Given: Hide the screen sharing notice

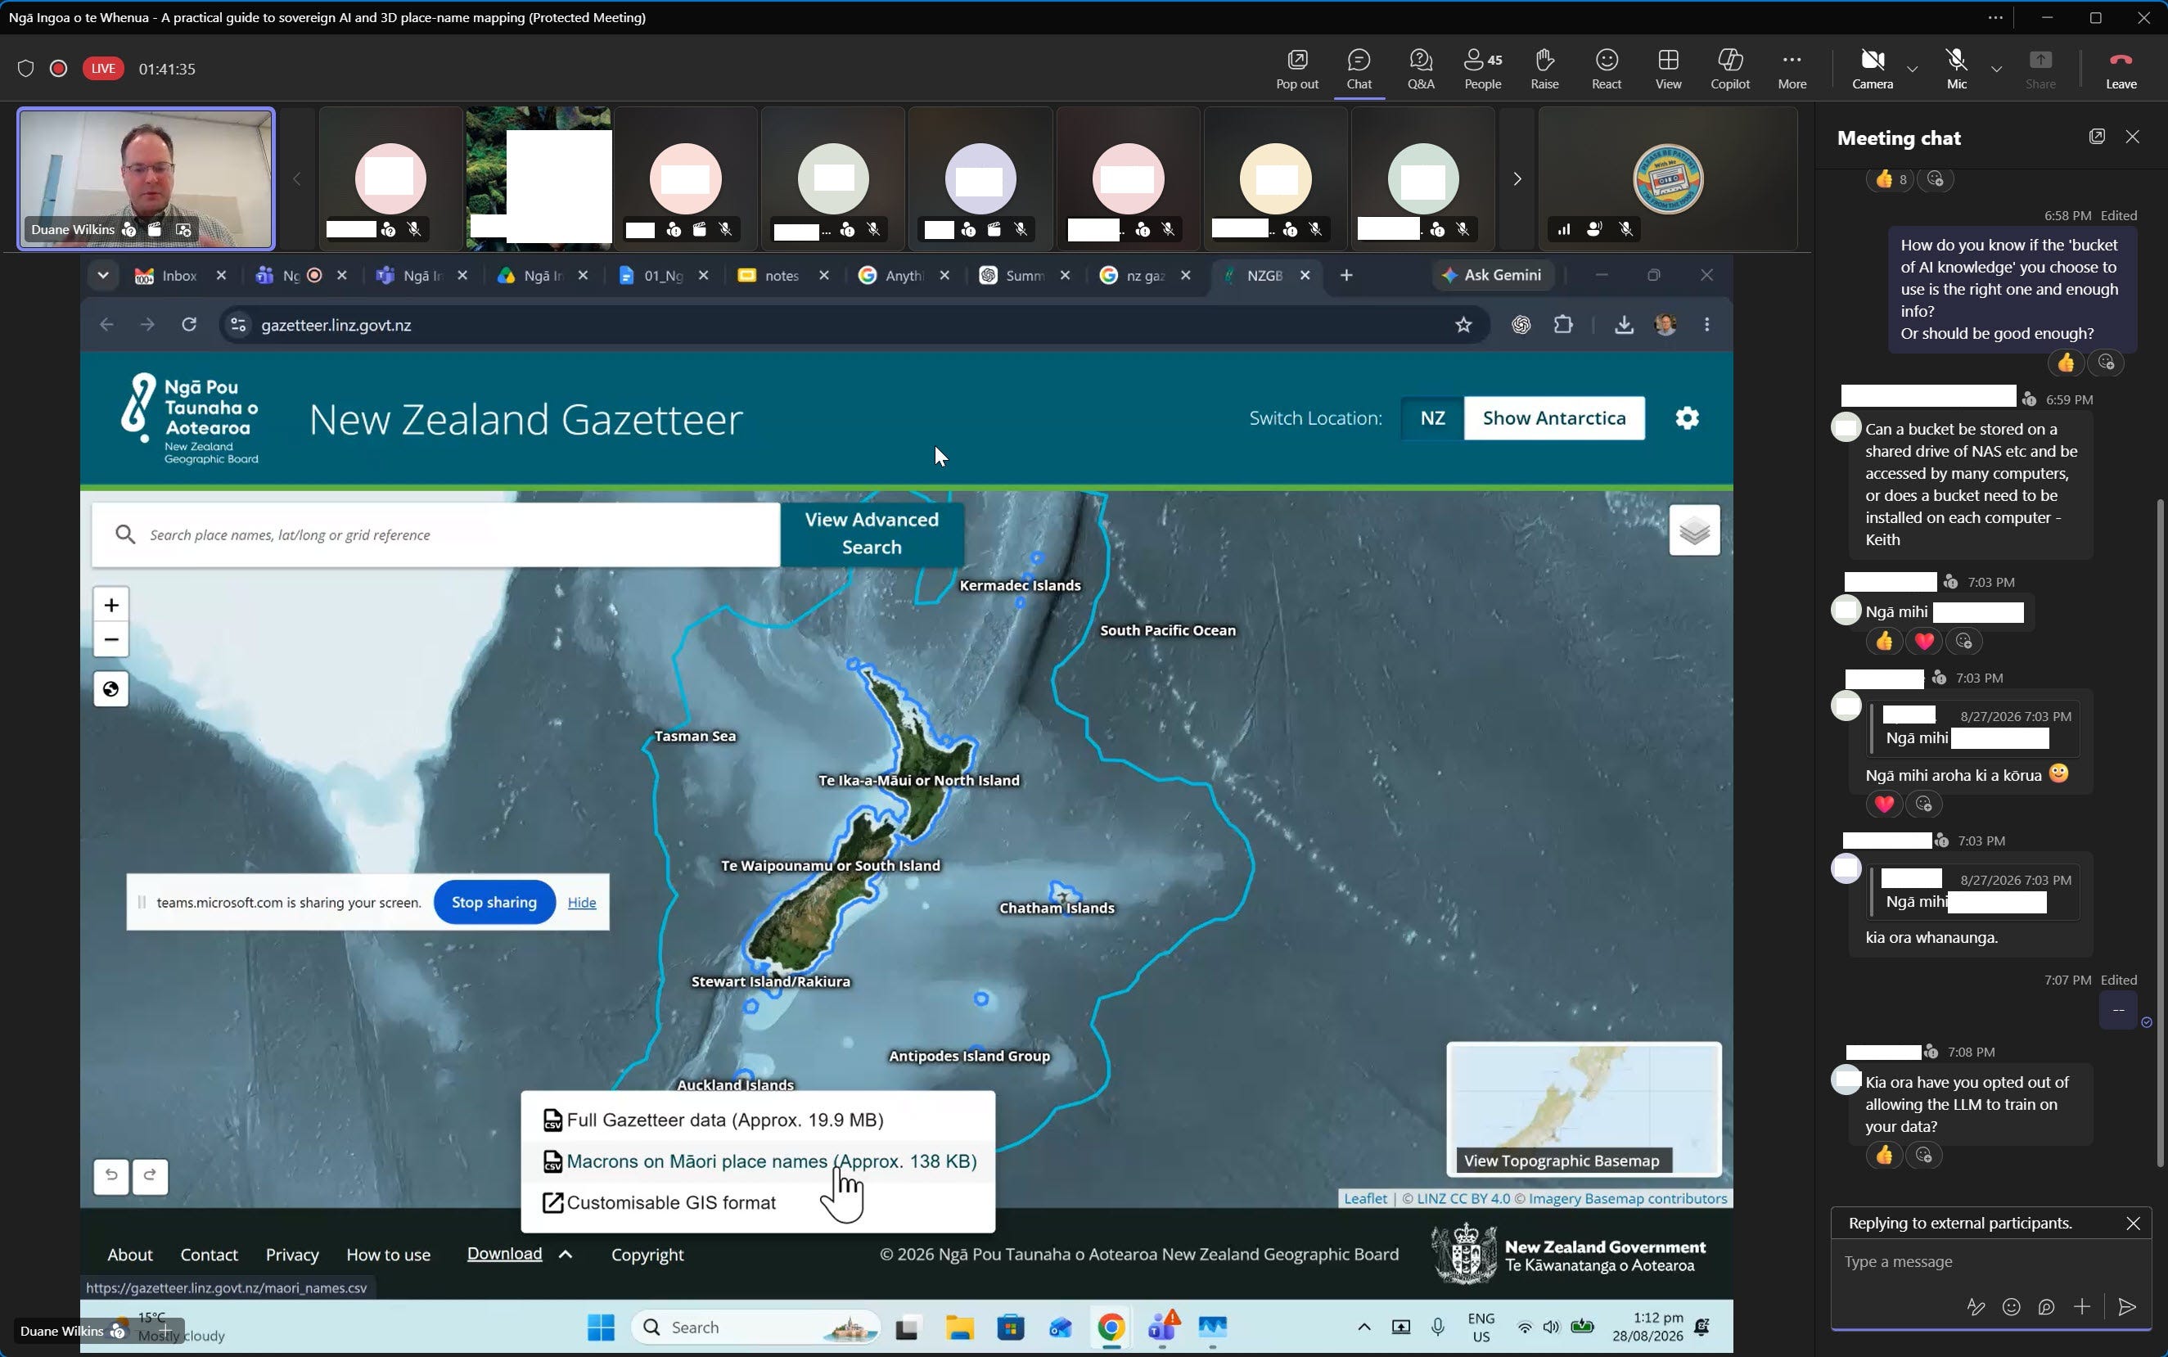Looking at the screenshot, I should pyautogui.click(x=581, y=902).
